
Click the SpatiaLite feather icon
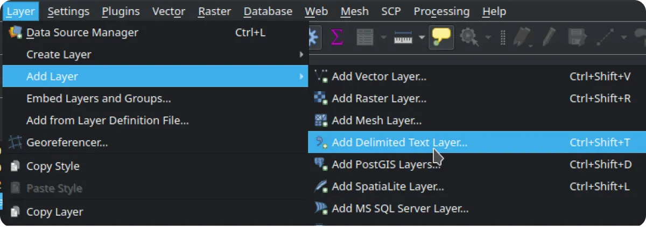coord(321,186)
